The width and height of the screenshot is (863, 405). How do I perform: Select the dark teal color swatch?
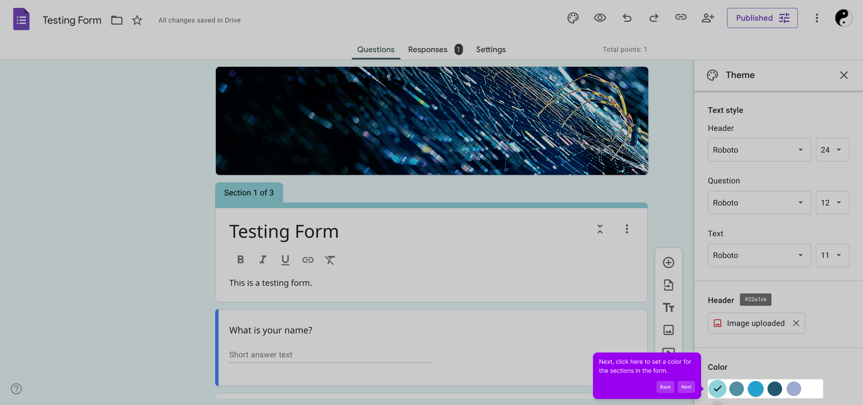[x=774, y=389]
